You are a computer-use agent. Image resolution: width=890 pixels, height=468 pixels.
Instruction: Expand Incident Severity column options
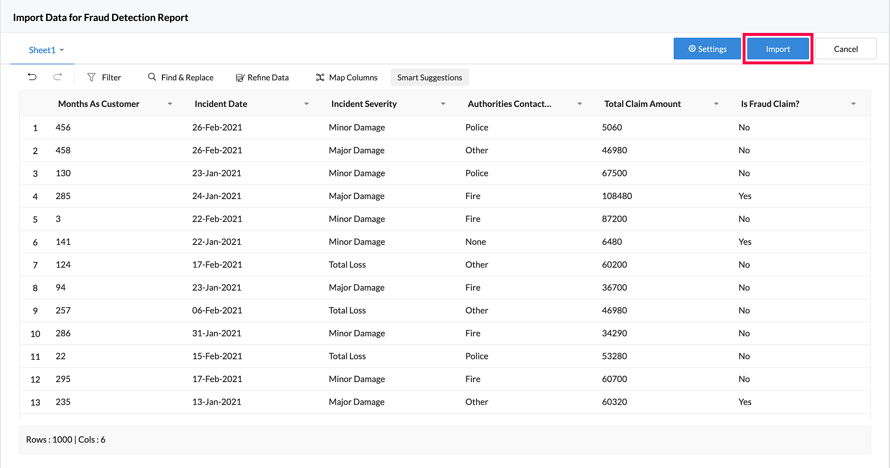(x=443, y=104)
